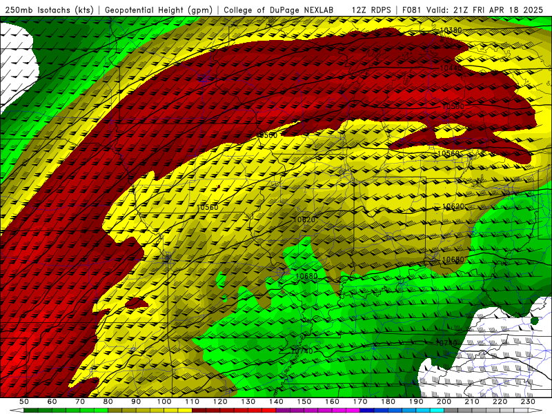Click the 160 kt value on color scale
The height and width of the screenshot is (414, 552).
click(333, 402)
